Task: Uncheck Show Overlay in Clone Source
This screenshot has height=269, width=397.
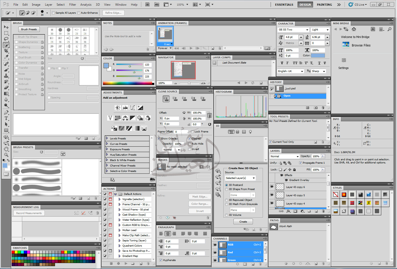Action: tap(159, 139)
